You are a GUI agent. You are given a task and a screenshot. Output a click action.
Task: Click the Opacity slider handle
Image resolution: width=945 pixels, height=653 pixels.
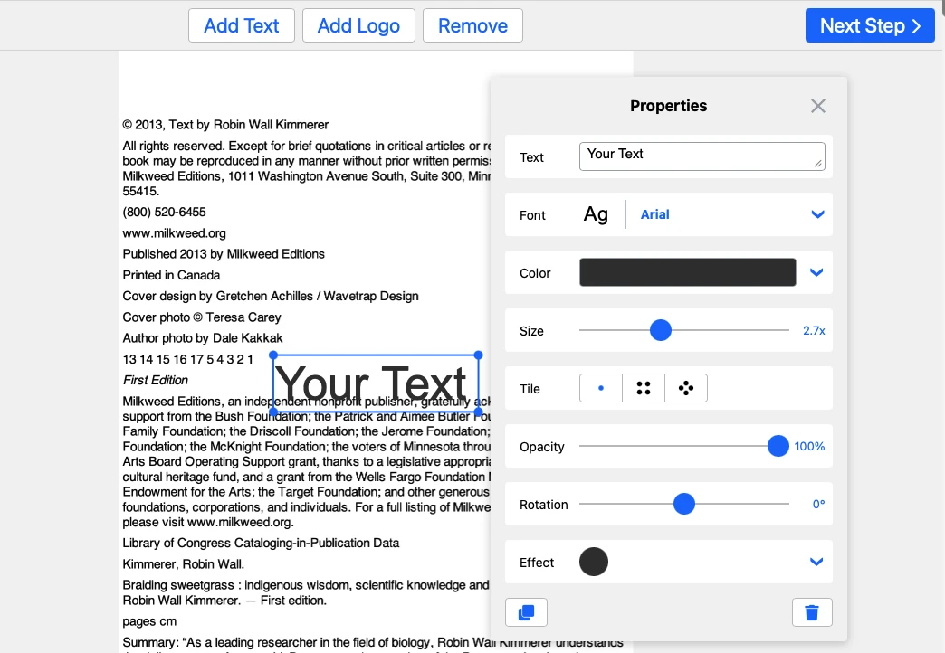[778, 446]
